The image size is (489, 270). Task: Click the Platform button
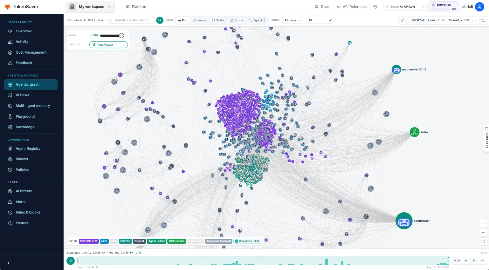(136, 7)
